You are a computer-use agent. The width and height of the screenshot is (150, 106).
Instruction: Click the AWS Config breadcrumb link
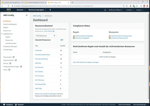click(37, 16)
